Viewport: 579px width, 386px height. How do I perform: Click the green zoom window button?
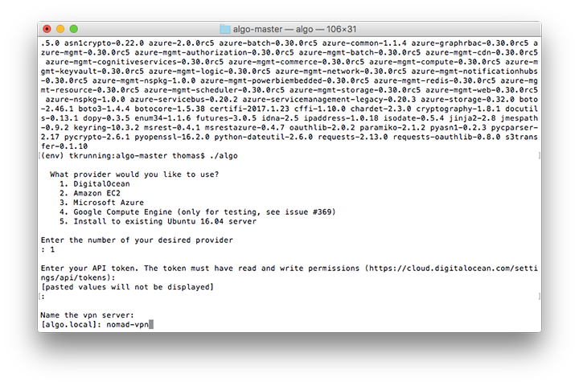click(74, 29)
